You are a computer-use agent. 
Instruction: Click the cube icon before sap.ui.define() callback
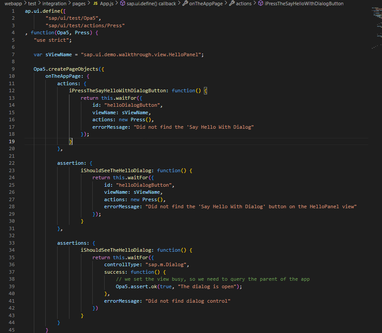click(x=123, y=4)
